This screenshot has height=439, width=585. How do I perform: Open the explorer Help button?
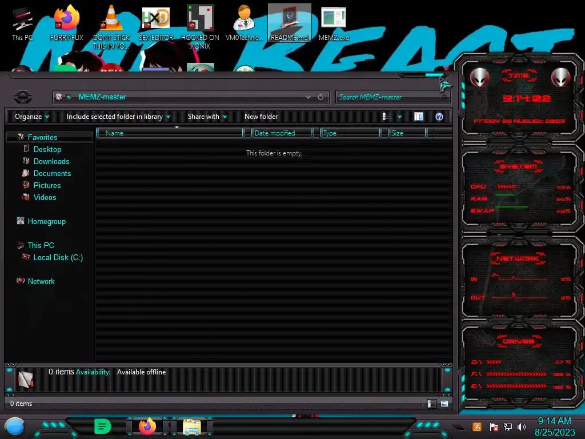coord(439,117)
